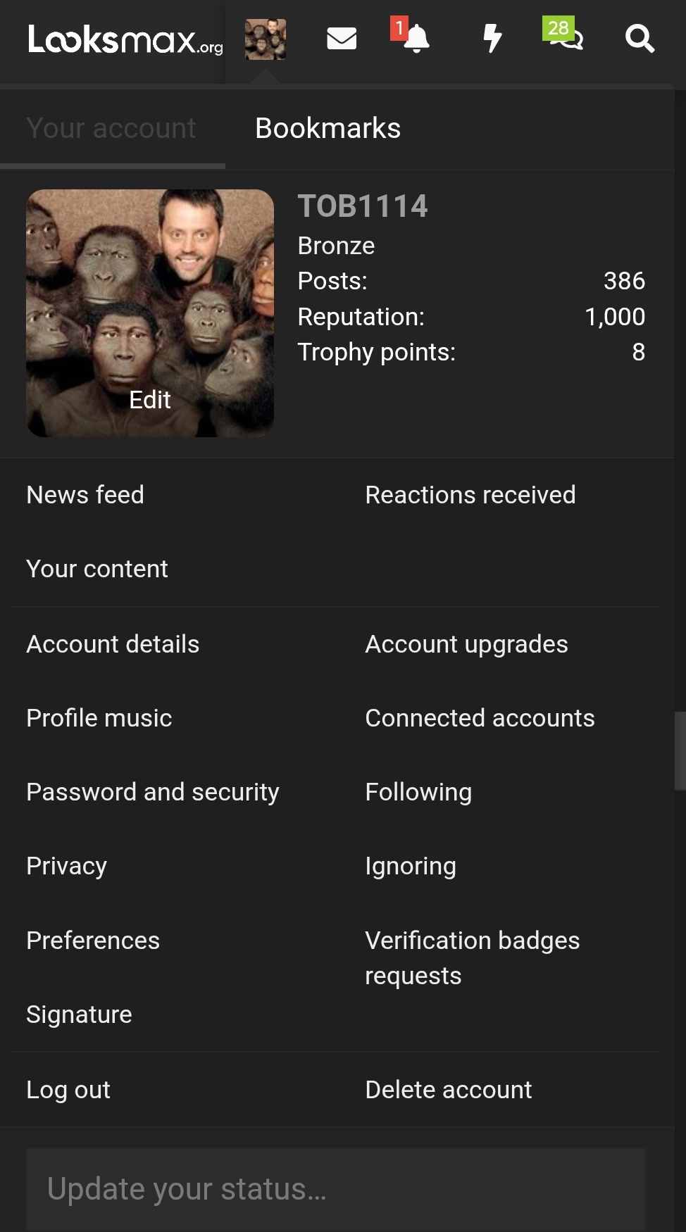Image resolution: width=686 pixels, height=1232 pixels.
Task: Click the small avatar in the header
Action: pyautogui.click(x=266, y=39)
